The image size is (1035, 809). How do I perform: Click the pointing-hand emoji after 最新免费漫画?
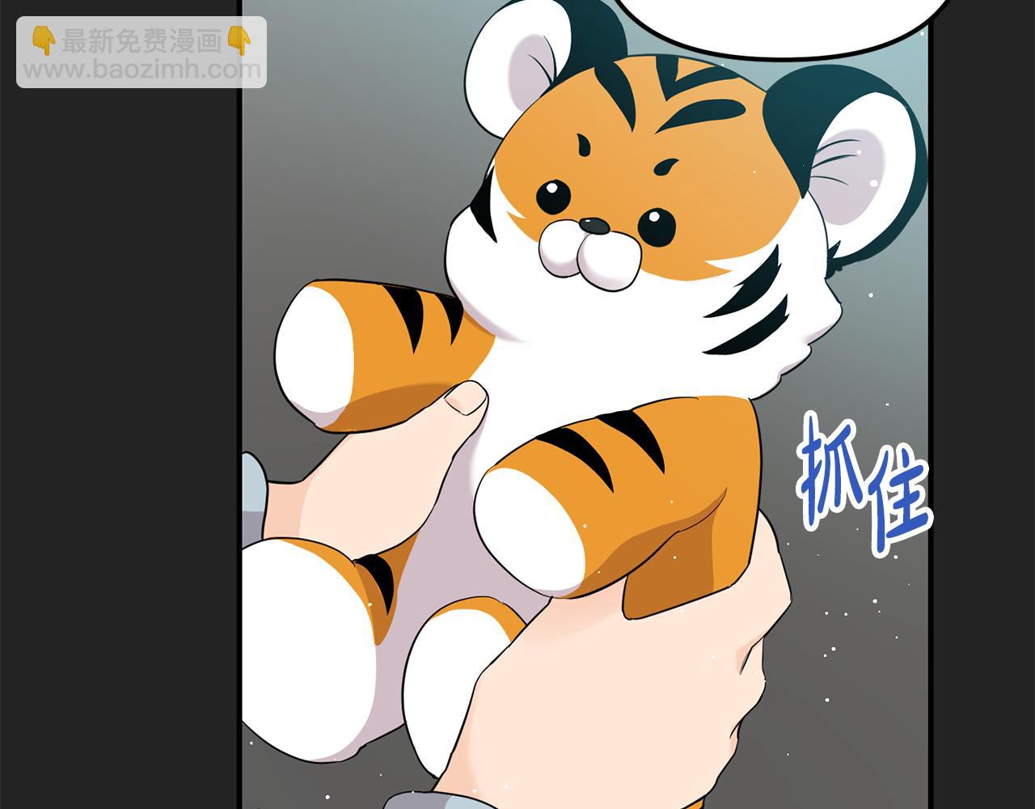(x=239, y=40)
